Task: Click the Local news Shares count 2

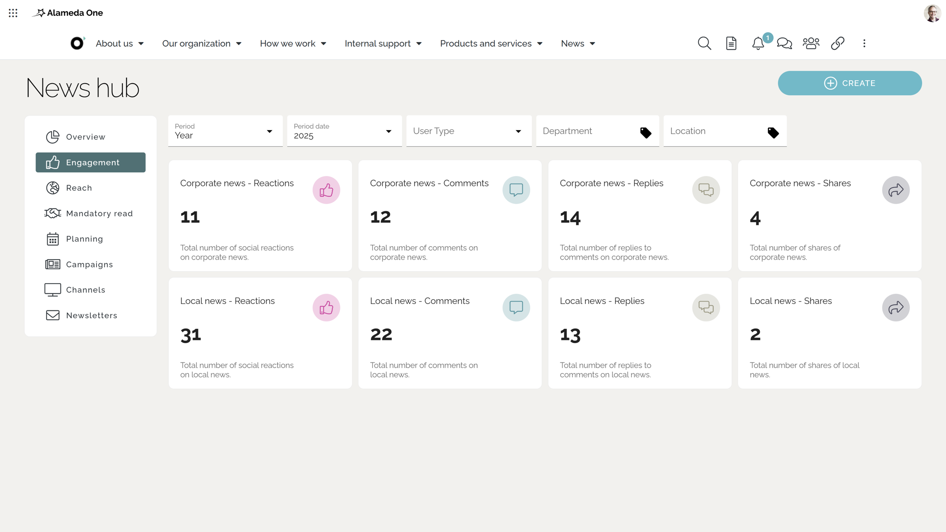Action: point(755,334)
